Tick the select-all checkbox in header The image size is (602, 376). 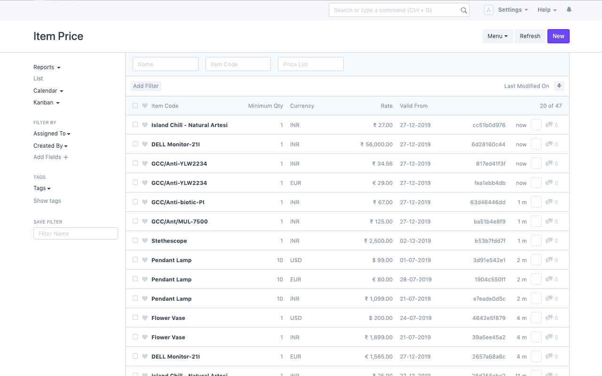135,106
